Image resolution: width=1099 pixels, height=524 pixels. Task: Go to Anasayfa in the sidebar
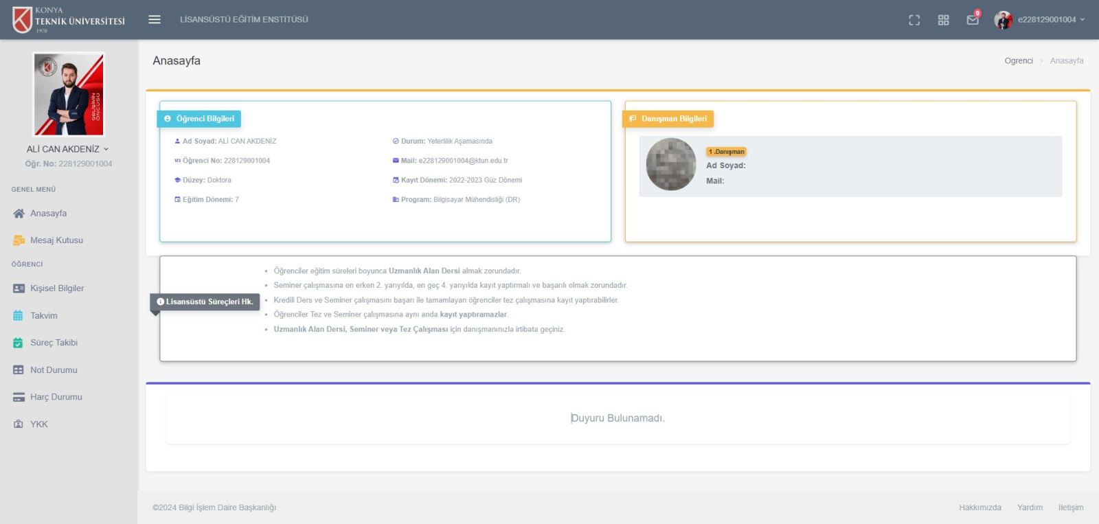[x=48, y=214]
